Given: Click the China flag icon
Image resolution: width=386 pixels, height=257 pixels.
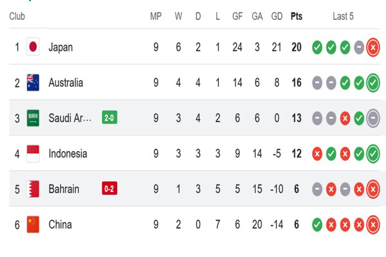Looking at the screenshot, I should pyautogui.click(x=33, y=224).
